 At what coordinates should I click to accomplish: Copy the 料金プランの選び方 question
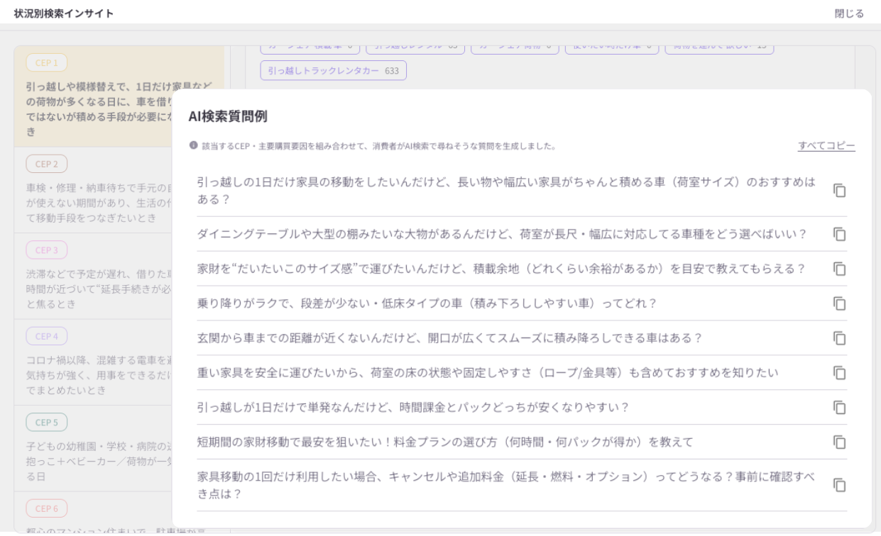click(840, 442)
